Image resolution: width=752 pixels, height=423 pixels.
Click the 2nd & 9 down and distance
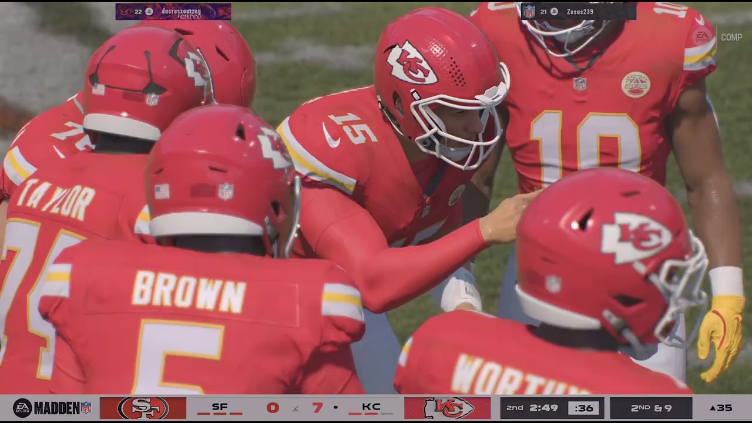point(651,408)
